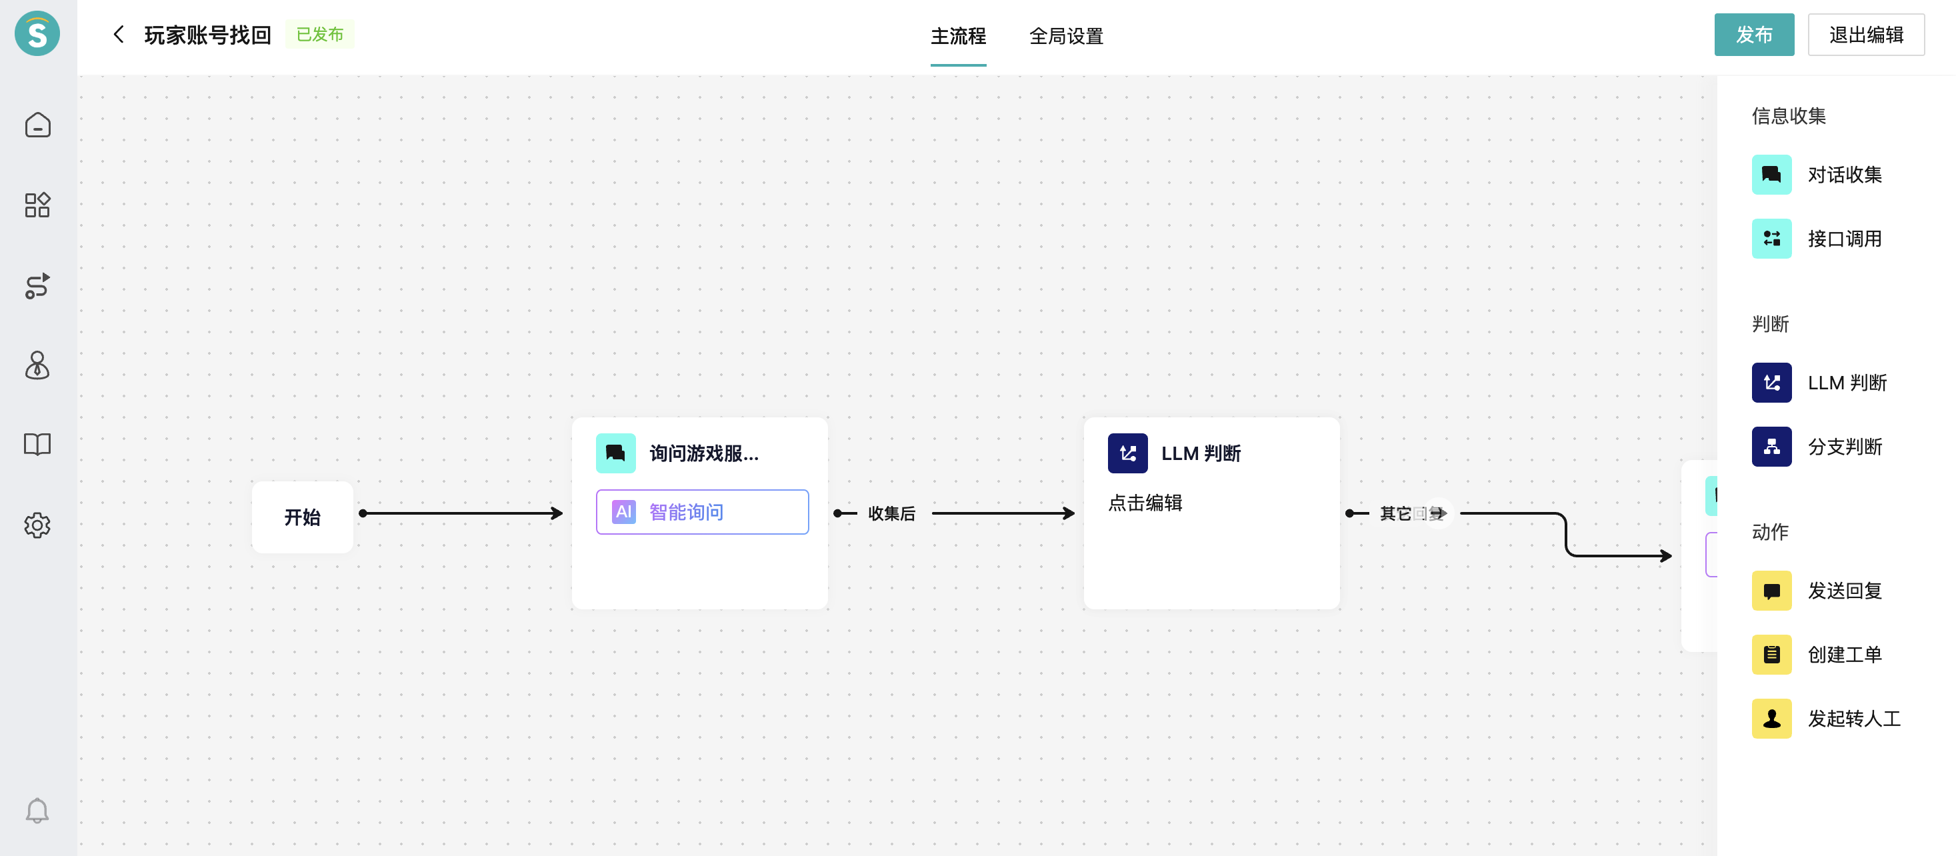Screen dimensions: 1956x856
Task: Select the 发送回复 yellow icon
Action: click(x=1771, y=591)
